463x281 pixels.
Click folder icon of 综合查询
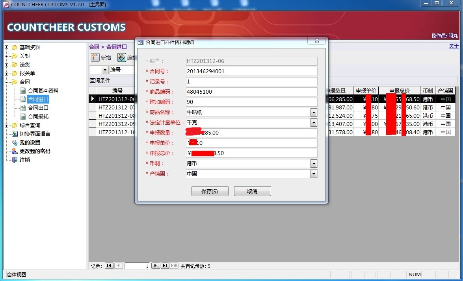pos(15,125)
